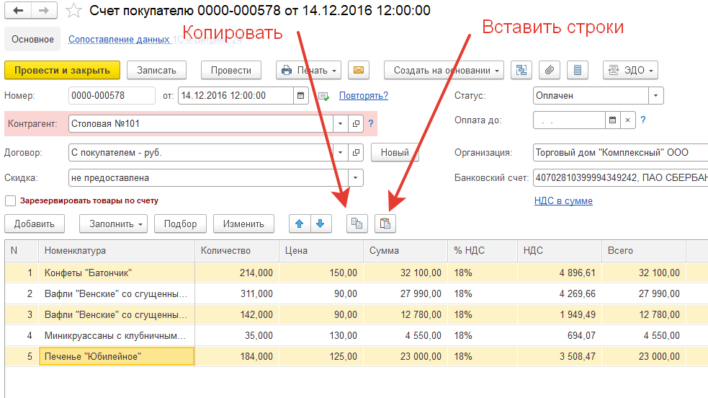Open the Повторять? link
Viewport: 708px width, 398px height.
tap(364, 96)
